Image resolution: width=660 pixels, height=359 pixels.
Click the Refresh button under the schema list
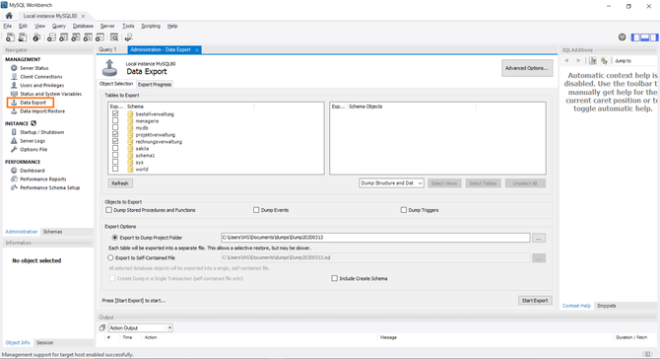coord(120,183)
